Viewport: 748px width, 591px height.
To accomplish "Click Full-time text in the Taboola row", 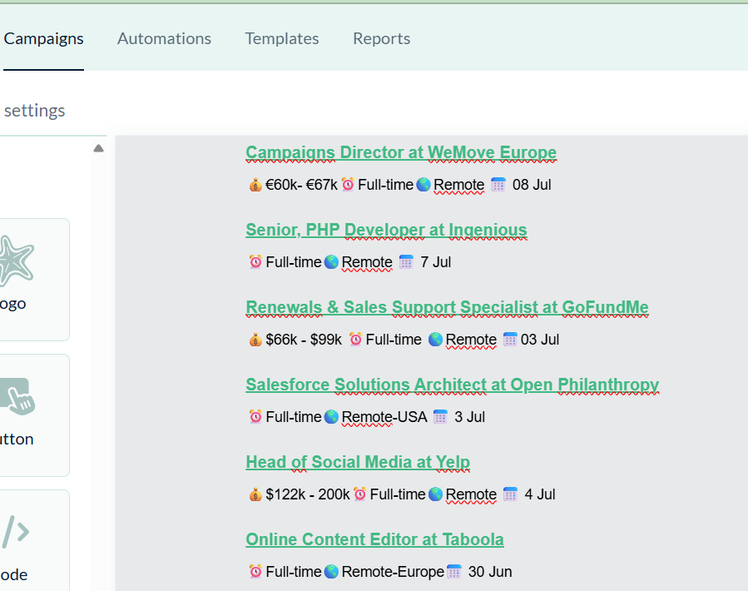I will pos(294,571).
